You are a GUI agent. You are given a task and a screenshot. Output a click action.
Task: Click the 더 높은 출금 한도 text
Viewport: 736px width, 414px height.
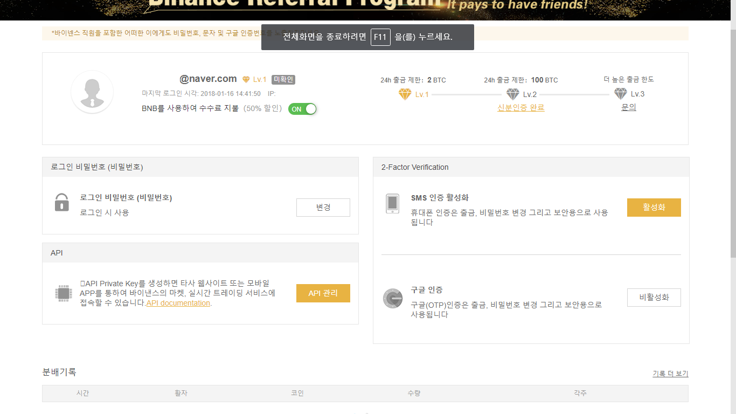click(x=629, y=79)
